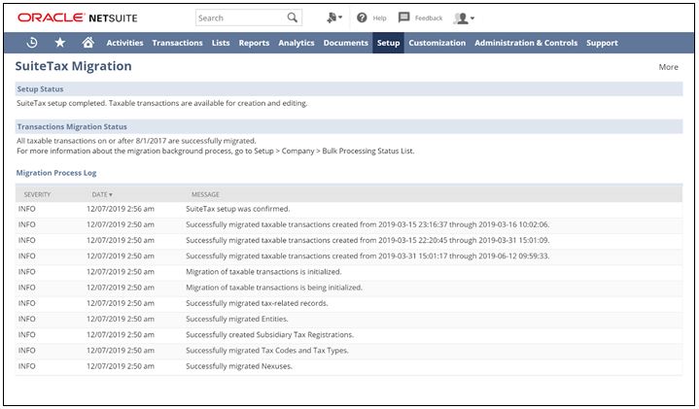The height and width of the screenshot is (409, 699).
Task: Select message ending 2019-03-16 10:02:06
Action: coord(367,224)
